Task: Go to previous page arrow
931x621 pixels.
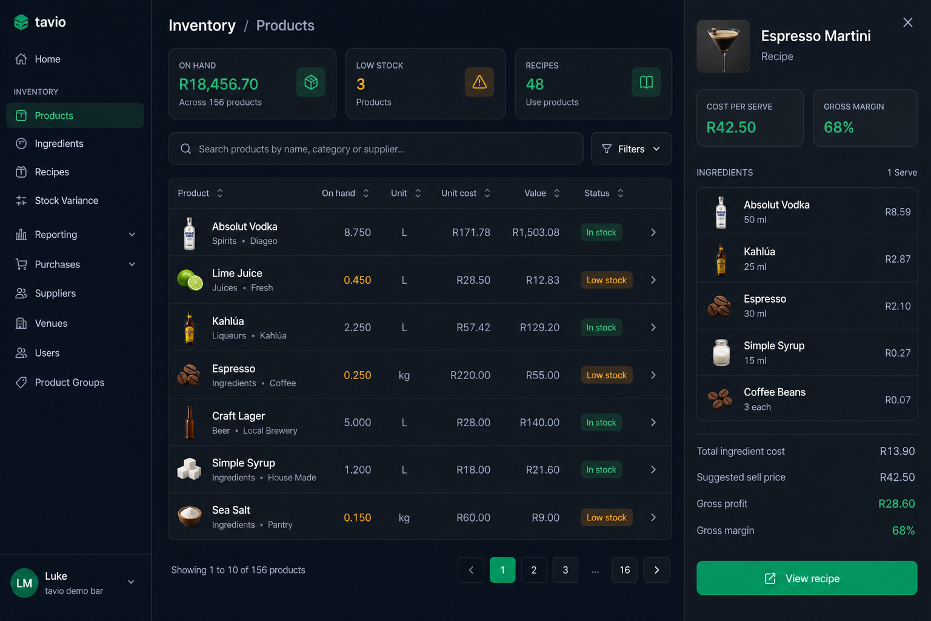Action: (x=471, y=570)
